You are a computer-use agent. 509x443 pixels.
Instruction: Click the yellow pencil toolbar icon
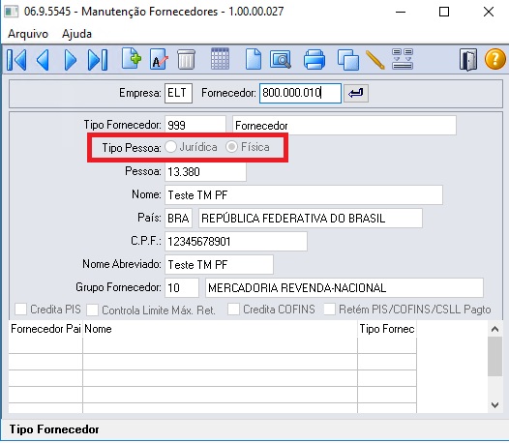375,60
